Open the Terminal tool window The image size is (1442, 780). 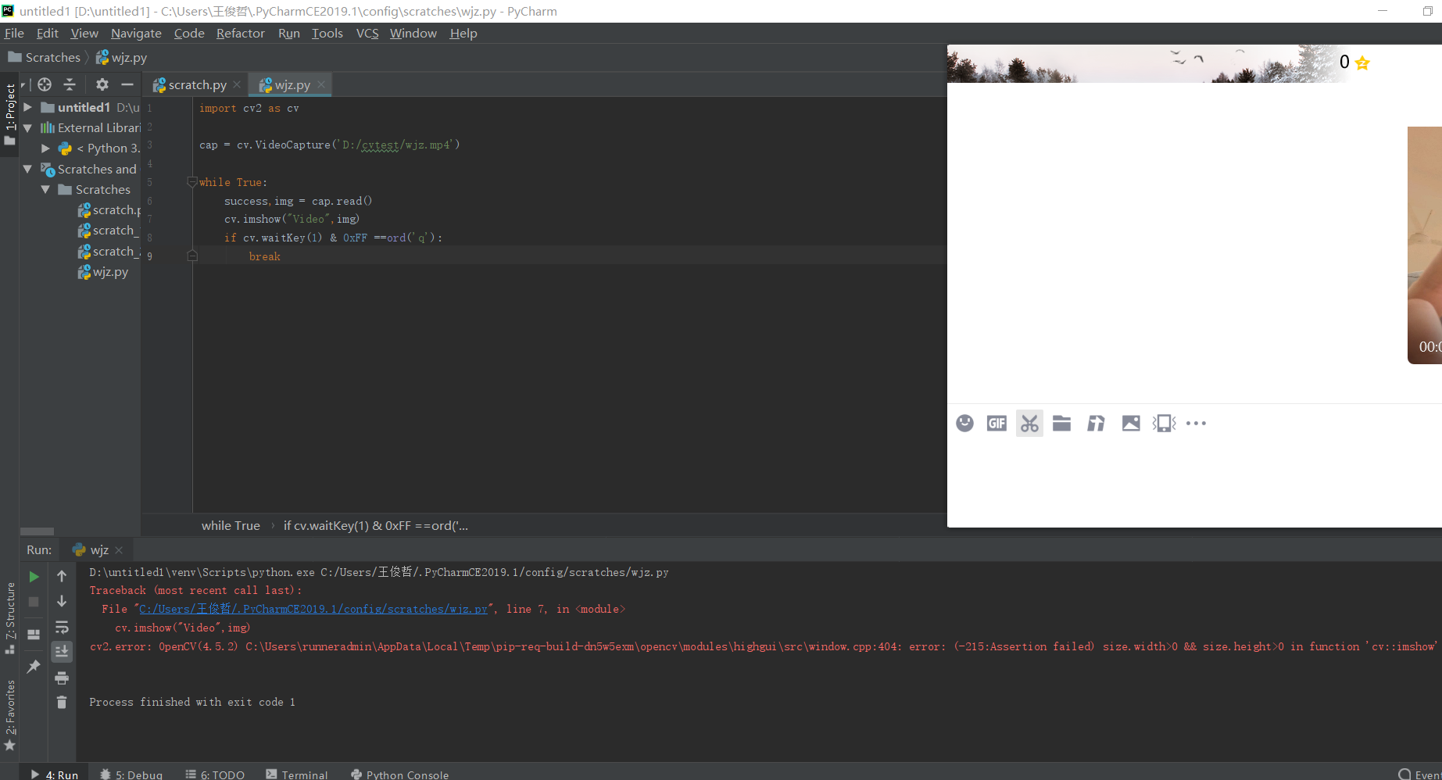(x=297, y=774)
